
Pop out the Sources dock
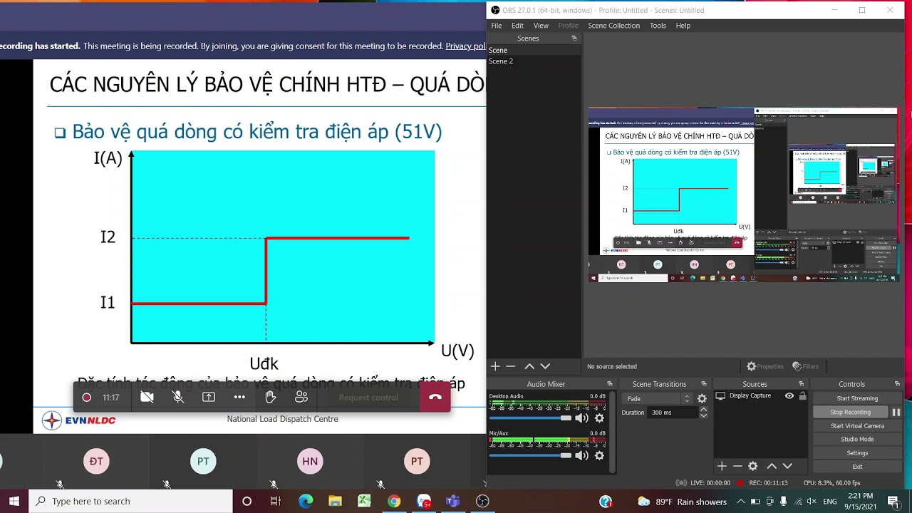point(801,384)
